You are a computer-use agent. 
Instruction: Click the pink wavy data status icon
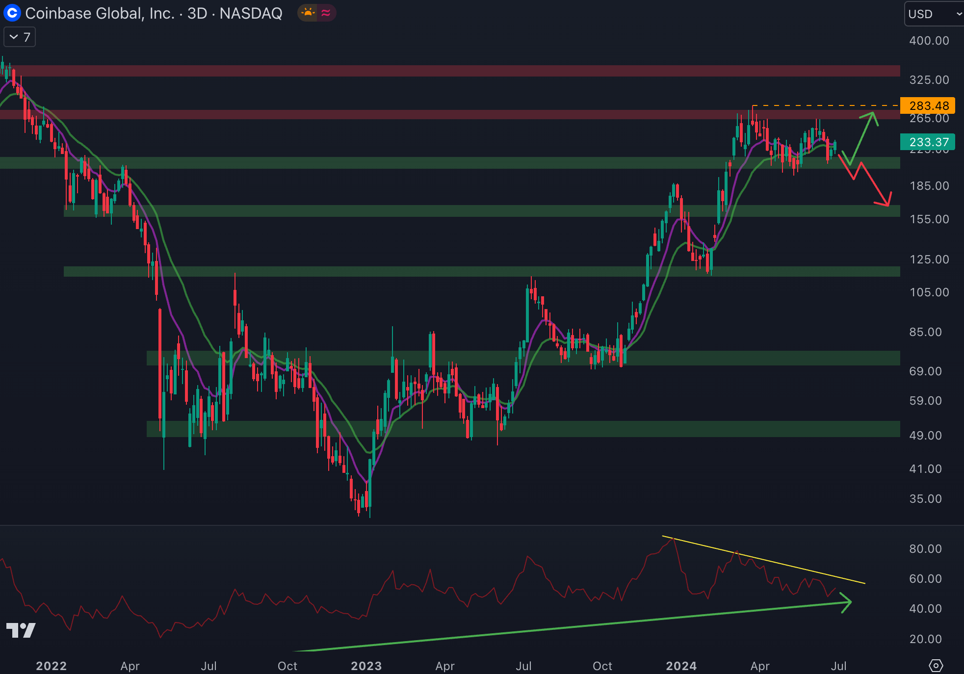326,13
